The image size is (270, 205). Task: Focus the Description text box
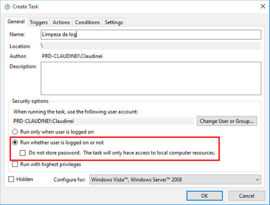tap(151, 78)
